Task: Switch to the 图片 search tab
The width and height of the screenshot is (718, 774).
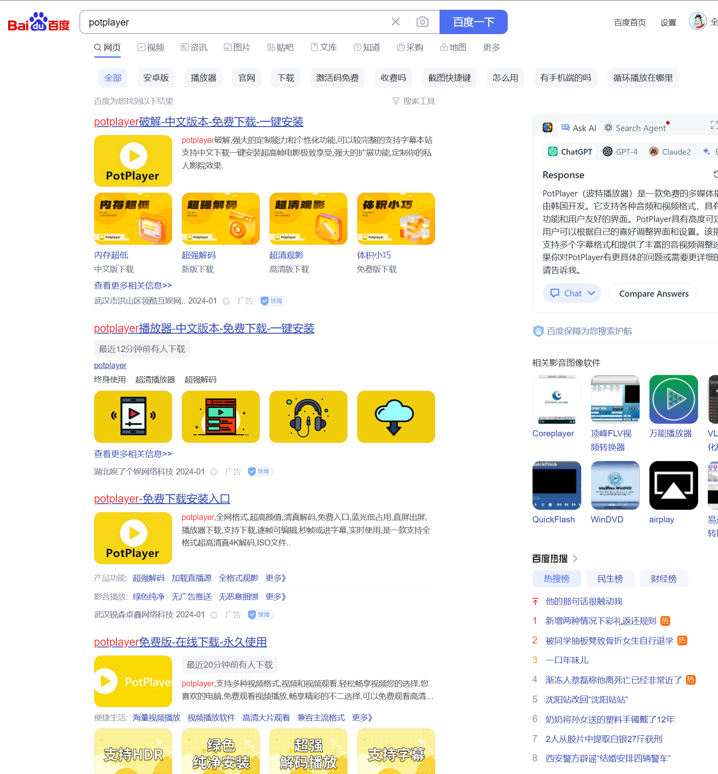Action: 237,47
